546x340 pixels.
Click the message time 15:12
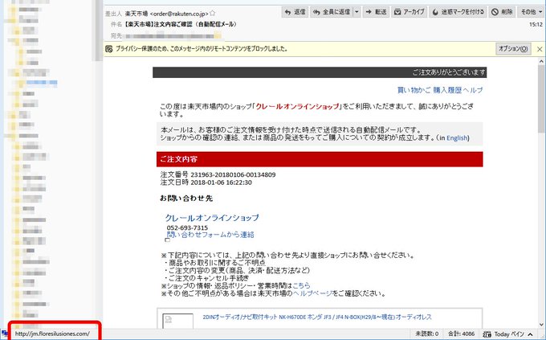point(536,24)
